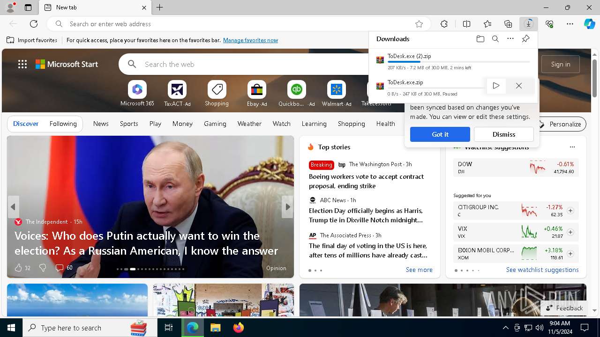This screenshot has width=600, height=337.
Task: Open Windows Start menu
Action: click(x=11, y=328)
